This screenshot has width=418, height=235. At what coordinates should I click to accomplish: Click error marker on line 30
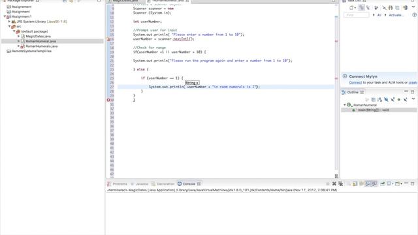point(108,100)
